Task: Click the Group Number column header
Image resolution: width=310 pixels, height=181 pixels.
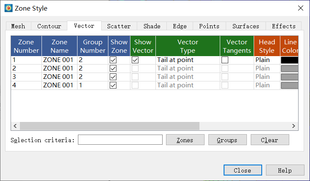Action: pos(93,46)
